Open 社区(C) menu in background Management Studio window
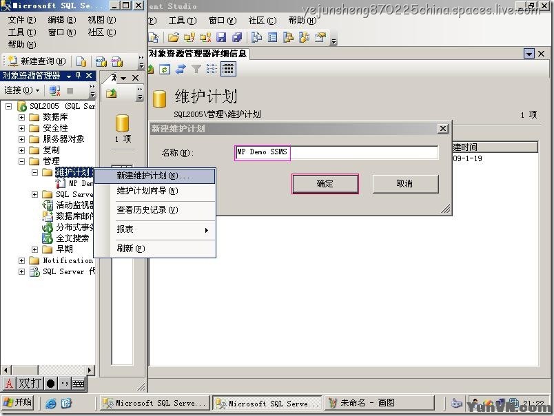This screenshot has width=554, height=416. [262, 21]
